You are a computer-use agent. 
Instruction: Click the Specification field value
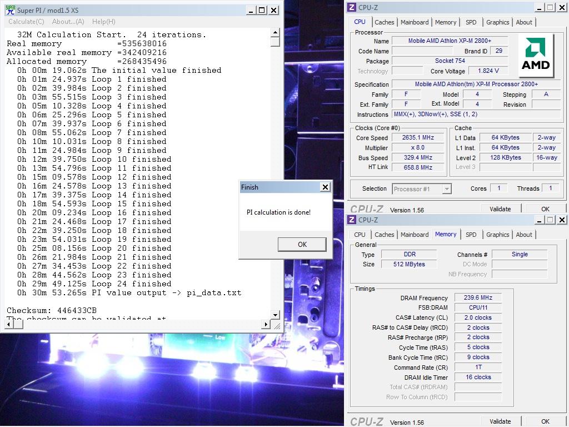coord(476,85)
